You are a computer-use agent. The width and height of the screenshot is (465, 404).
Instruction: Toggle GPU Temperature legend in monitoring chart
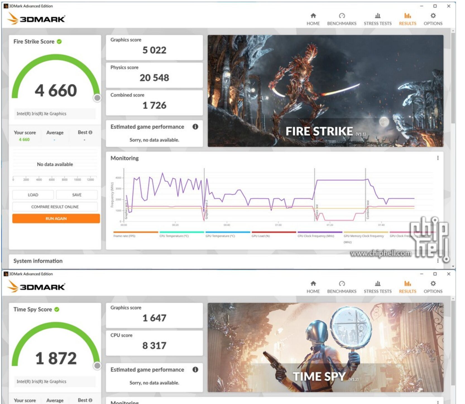(x=228, y=234)
